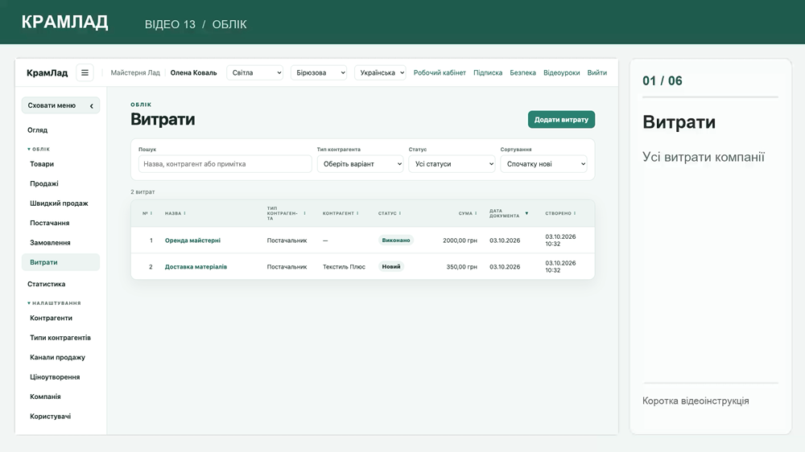This screenshot has height=452, width=805.
Task: Toggle Дата документа descending sort arrow
Action: click(526, 213)
